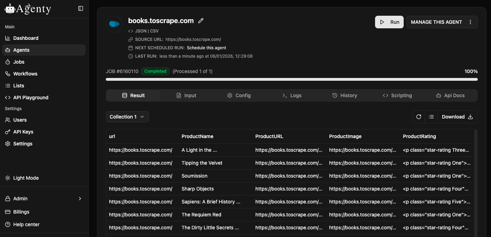Open the Scripting tab
491x237 pixels.
397,95
